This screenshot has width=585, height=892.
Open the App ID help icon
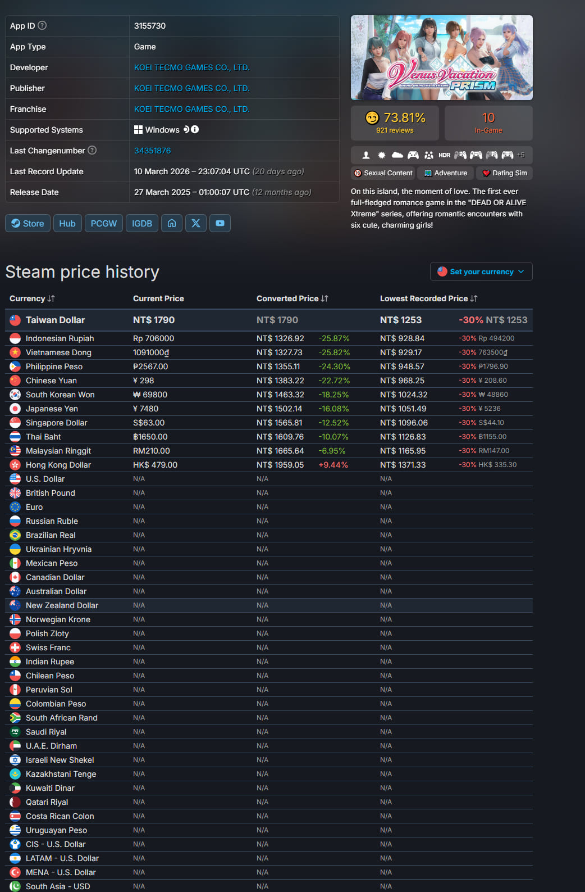[x=42, y=25]
